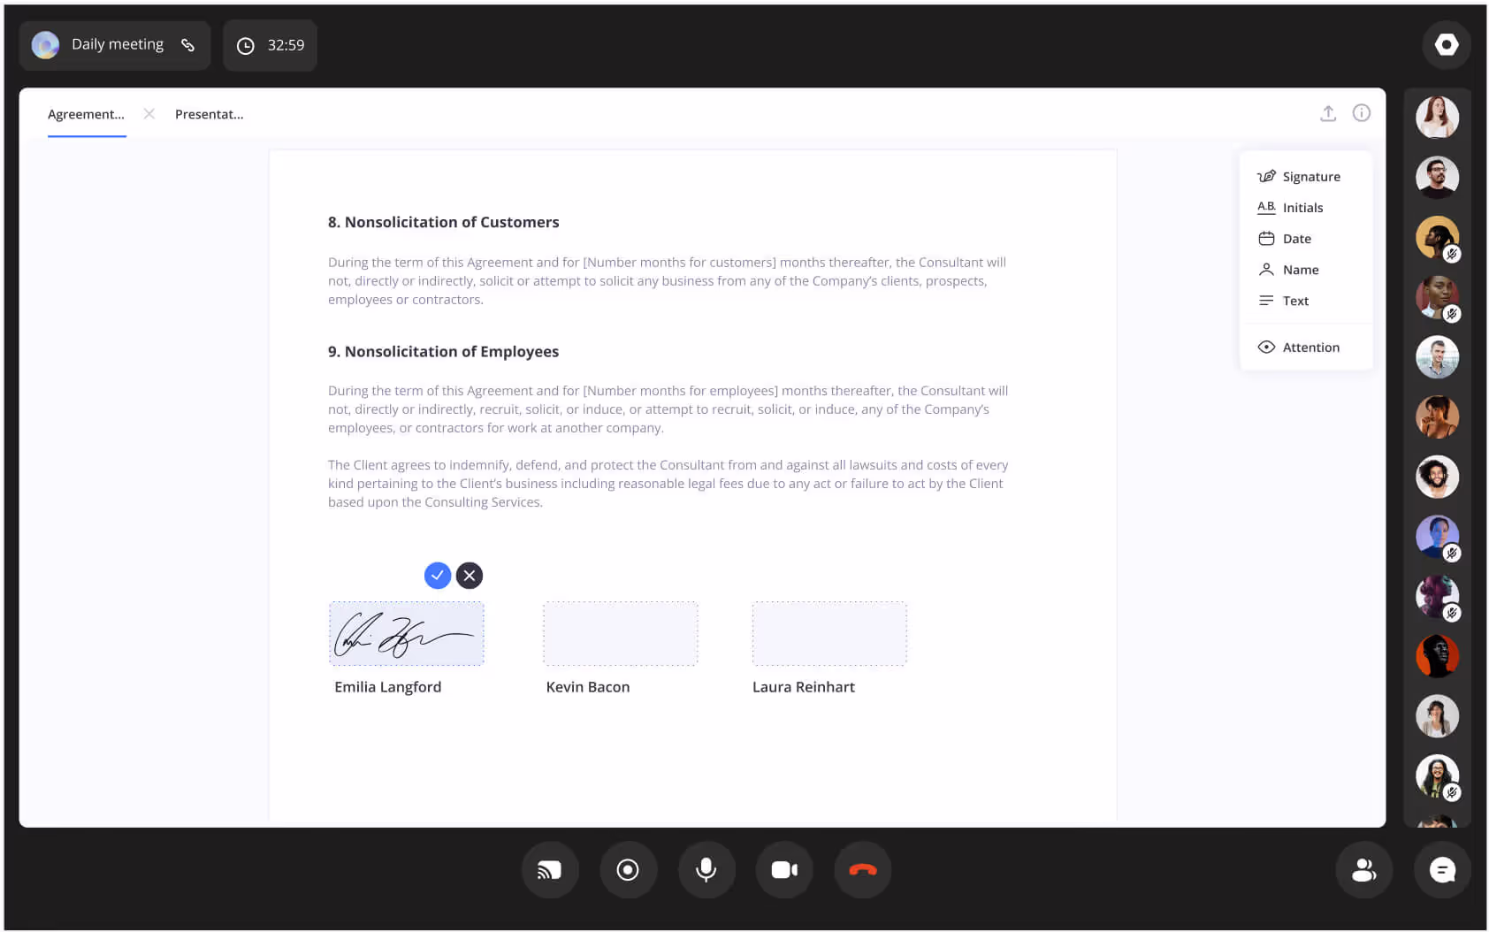Confirm signature with blue checkmark
The width and height of the screenshot is (1489, 932).
coord(438,576)
